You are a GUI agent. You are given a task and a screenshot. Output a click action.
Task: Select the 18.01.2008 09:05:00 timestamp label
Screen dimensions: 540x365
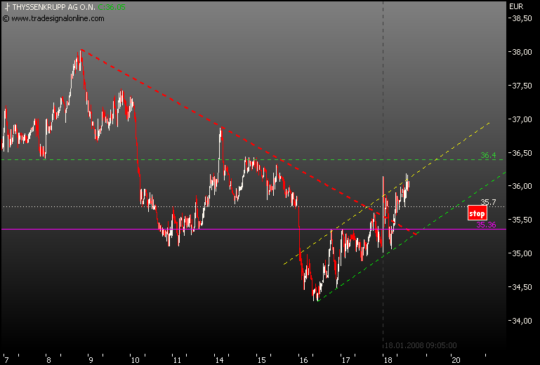point(420,345)
